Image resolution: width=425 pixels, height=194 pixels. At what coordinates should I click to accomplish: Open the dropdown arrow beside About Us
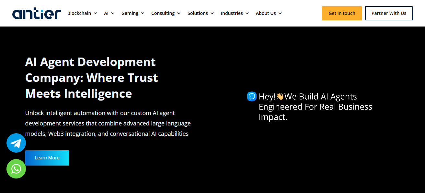pyautogui.click(x=280, y=13)
